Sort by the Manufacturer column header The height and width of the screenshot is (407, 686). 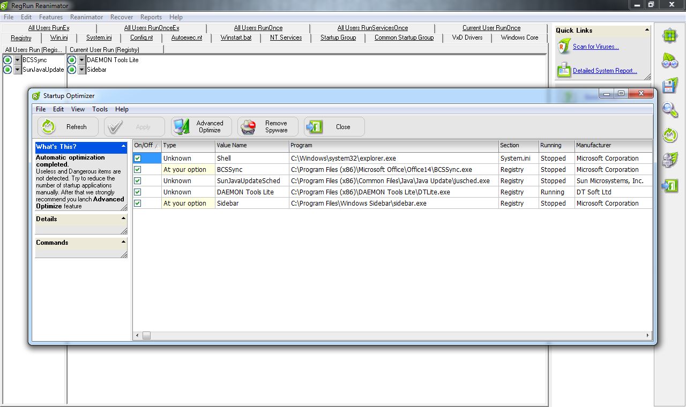click(614, 145)
